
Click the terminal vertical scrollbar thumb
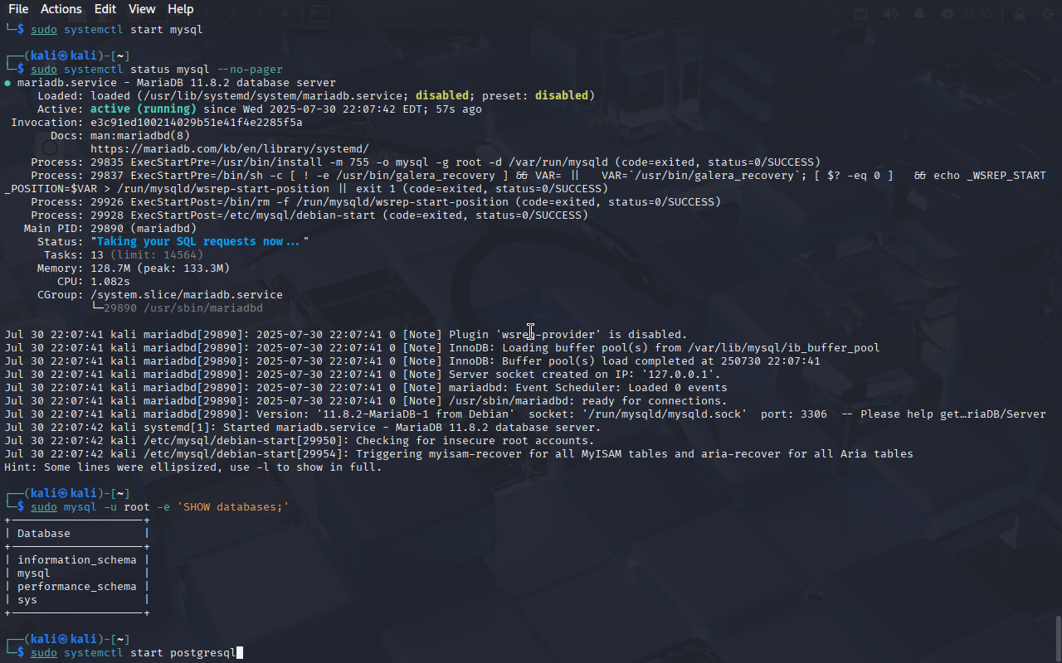coord(1058,638)
